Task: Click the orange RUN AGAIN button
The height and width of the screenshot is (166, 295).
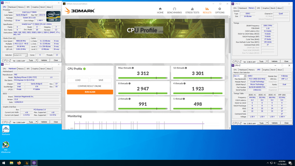Action: (x=90, y=92)
